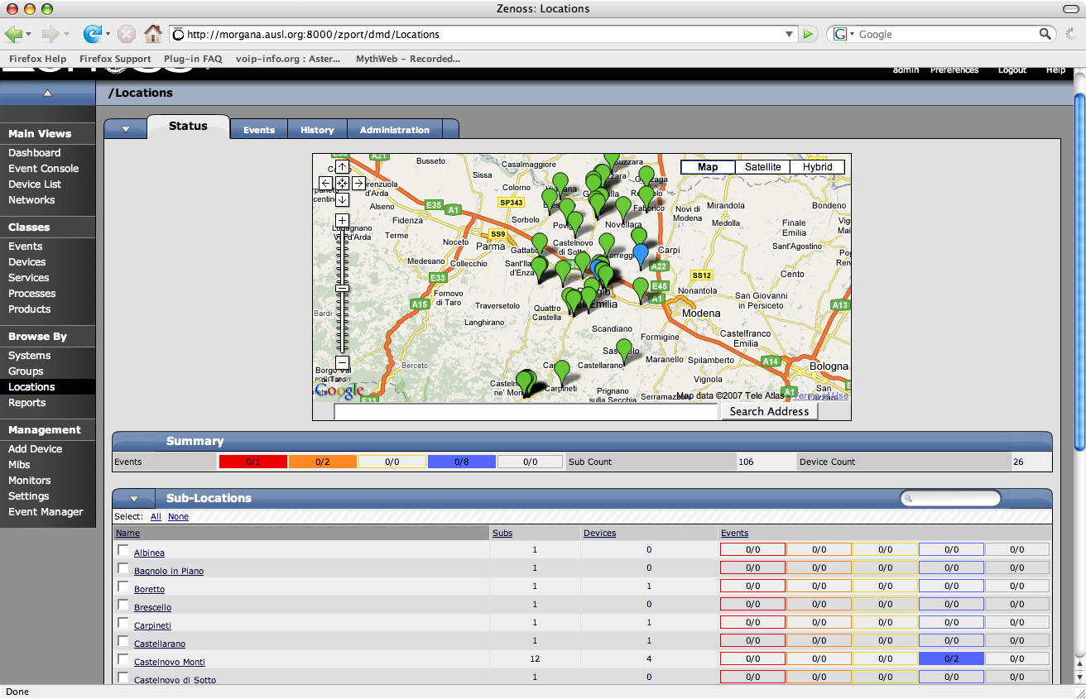Open the Castelnovo Monti location link
The image size is (1086, 699).
click(169, 662)
